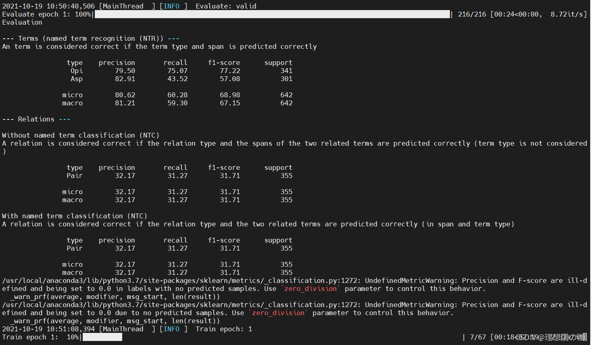591x345 pixels.
Task: Click [INFO ] tag on the Evaluate: valid line
Action: click(x=173, y=6)
